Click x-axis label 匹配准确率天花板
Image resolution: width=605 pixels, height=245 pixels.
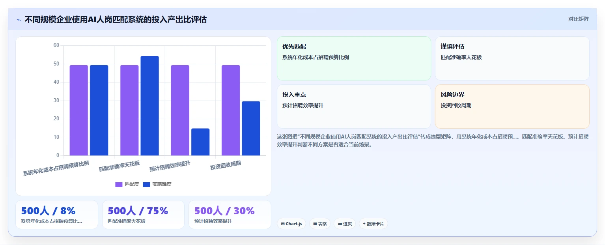point(120,166)
